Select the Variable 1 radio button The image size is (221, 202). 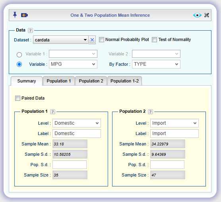coord(19,55)
